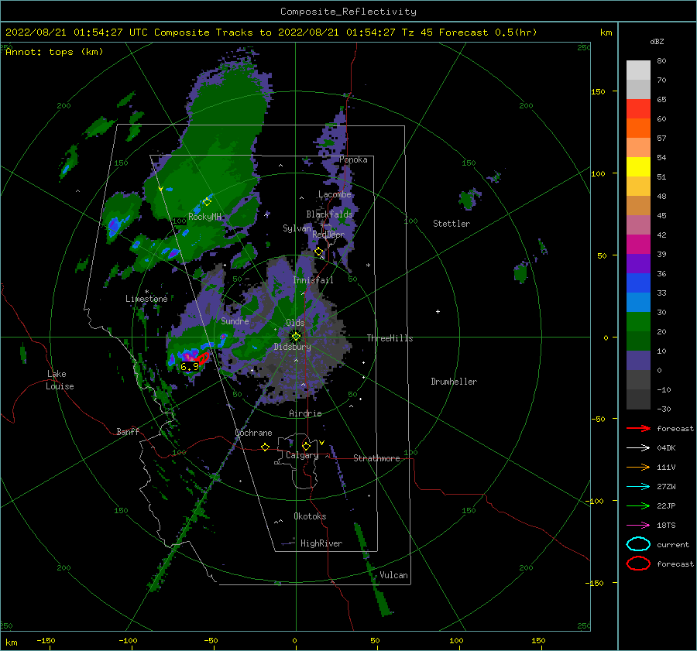Click the Okotoks label
Image resolution: width=697 pixels, height=651 pixels.
310,516
